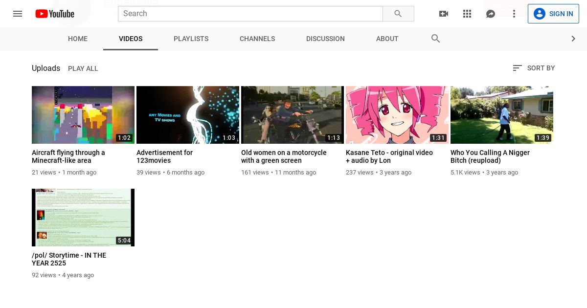This screenshot has width=587, height=308.
Task: Open the /pol/ Storytime video thumbnail
Action: pos(83,218)
